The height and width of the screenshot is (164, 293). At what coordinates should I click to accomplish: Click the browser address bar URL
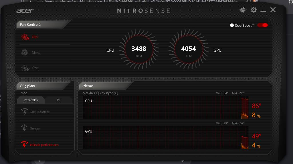(x=137, y=1)
